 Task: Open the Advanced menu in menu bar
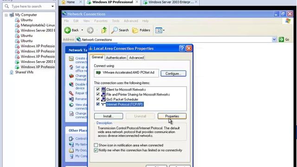click(131, 21)
